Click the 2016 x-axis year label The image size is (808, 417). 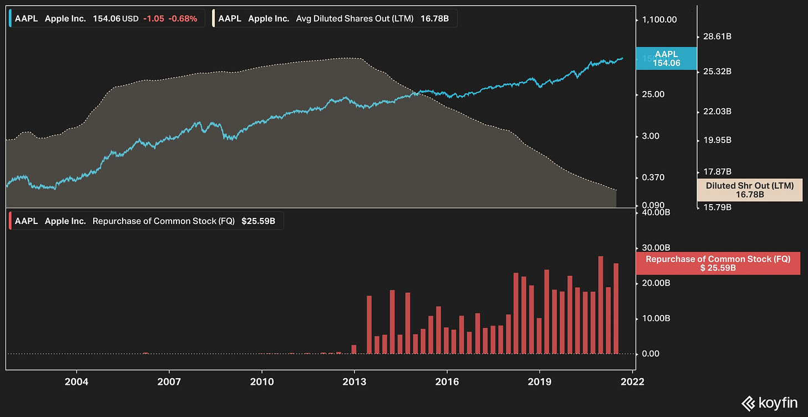pyautogui.click(x=447, y=382)
